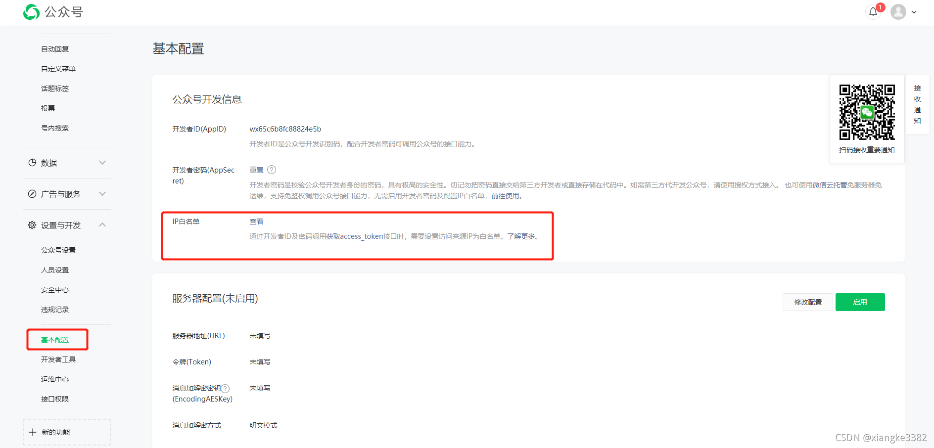Open the notification bell
Image resolution: width=934 pixels, height=448 pixels.
873,12
